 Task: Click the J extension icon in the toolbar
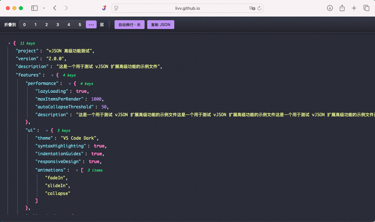coord(104,8)
